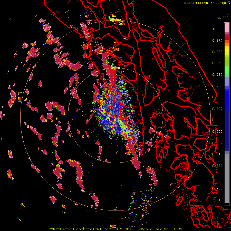Select the 0.893 legend value
The height and width of the screenshot is (231, 231).
(217, 52)
